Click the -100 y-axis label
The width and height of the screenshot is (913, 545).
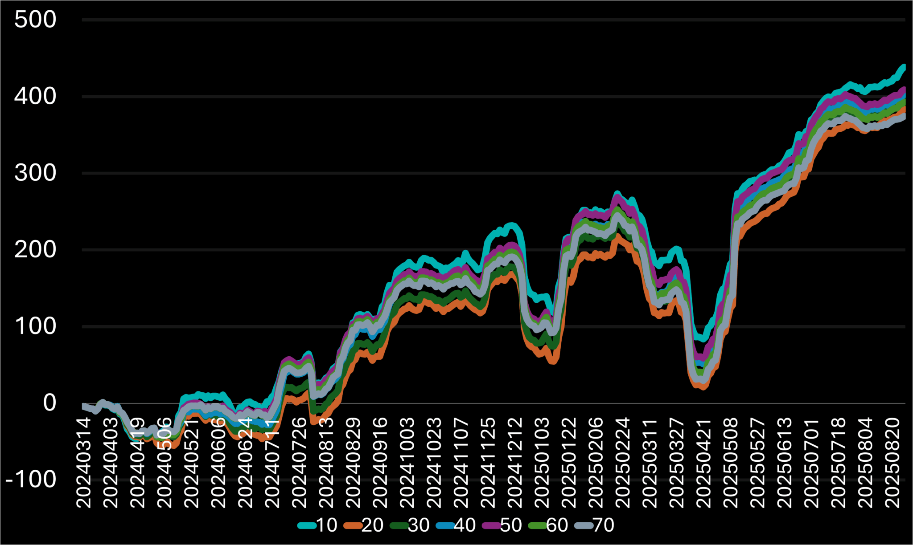pos(31,480)
